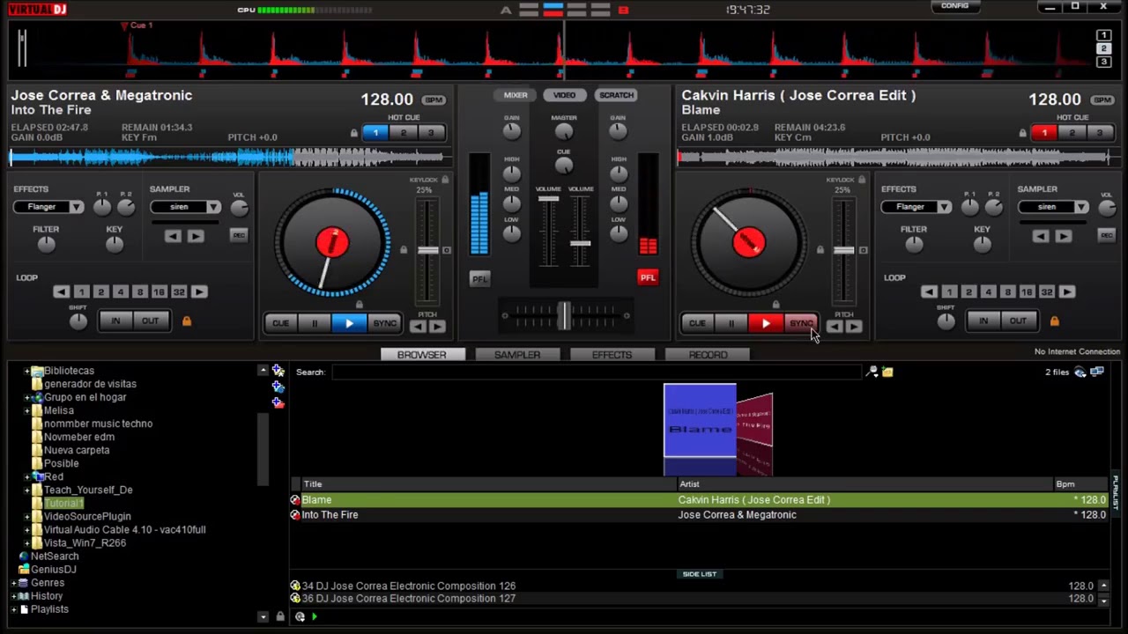Play next sample on right sampler
Screen dimensions: 1128x634
point(1063,236)
